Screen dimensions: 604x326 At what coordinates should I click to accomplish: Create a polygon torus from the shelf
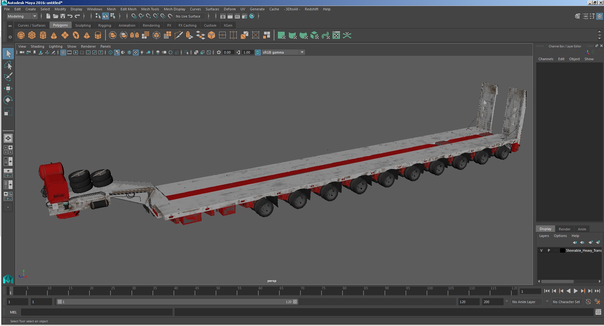click(76, 35)
